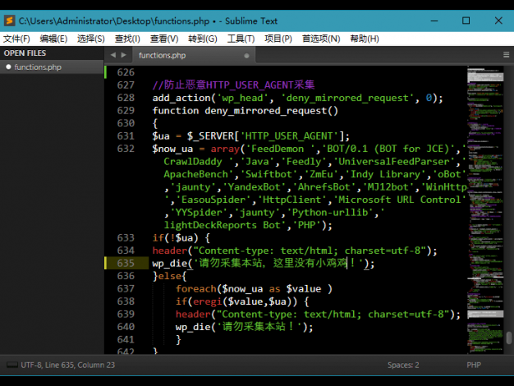Screen dimensions: 514x386
Task: Open the 工具(T) menu
Action: click(x=241, y=39)
